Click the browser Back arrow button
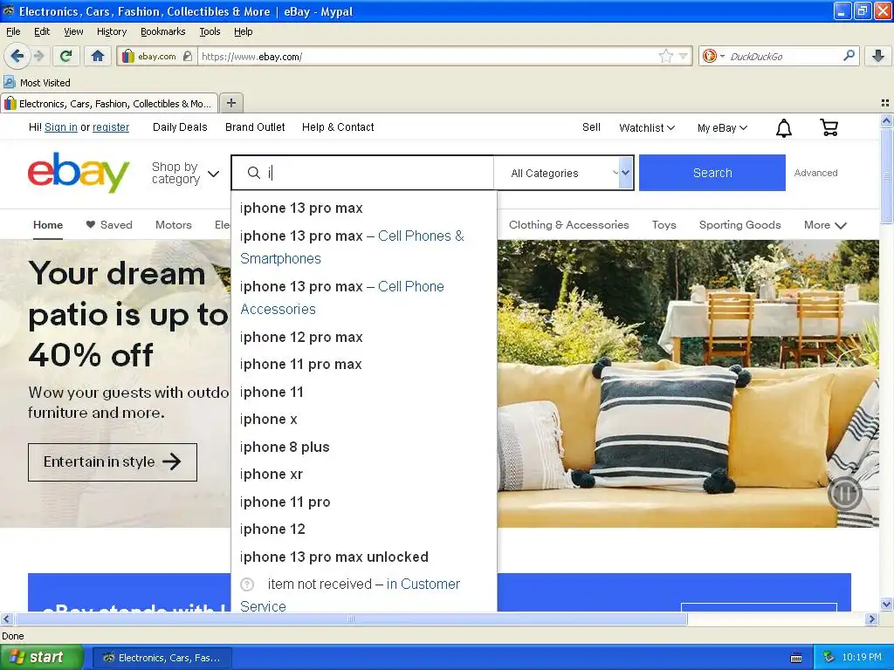Image resolution: width=894 pixels, height=670 pixels. [17, 56]
